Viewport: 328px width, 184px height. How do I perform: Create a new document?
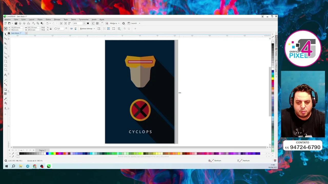[x=5, y=23]
